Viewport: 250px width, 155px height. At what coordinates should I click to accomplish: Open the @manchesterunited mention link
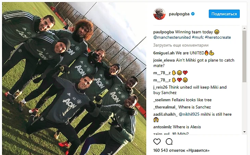(172, 37)
